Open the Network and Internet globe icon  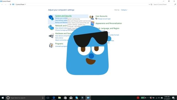[51, 27]
